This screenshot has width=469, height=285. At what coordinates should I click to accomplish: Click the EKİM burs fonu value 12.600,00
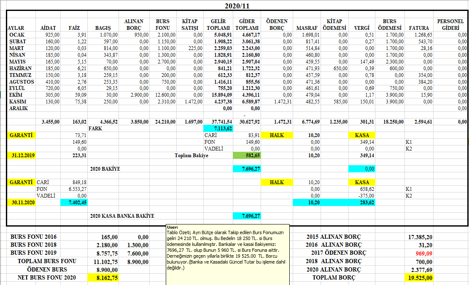165,95
